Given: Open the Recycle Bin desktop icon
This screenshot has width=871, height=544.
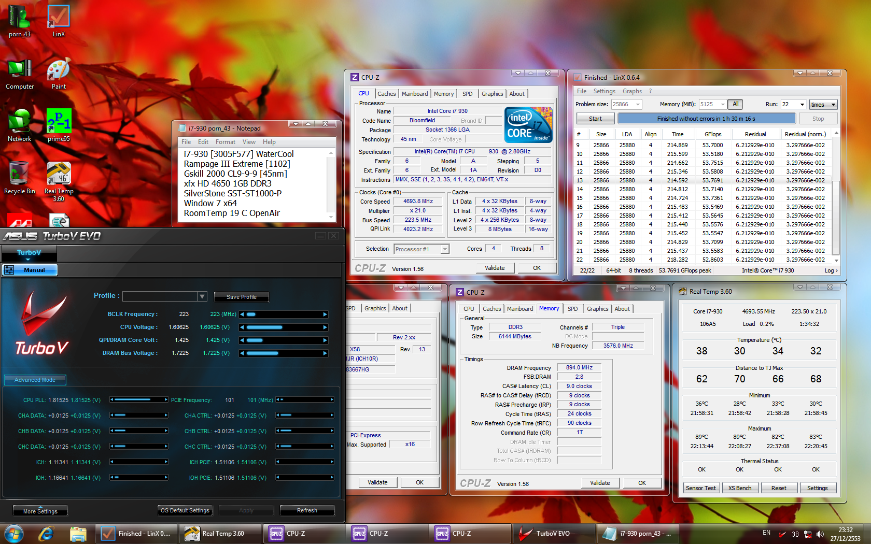Looking at the screenshot, I should click(20, 178).
